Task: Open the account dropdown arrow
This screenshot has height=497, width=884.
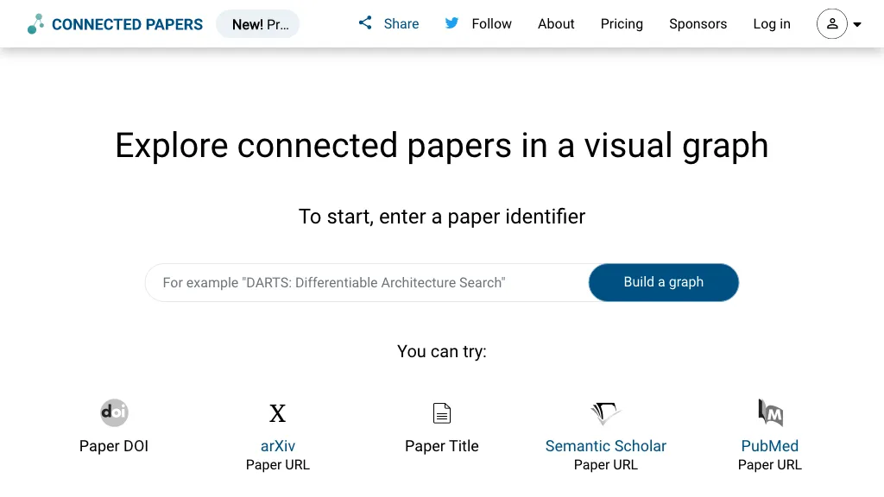Action: click(x=857, y=24)
